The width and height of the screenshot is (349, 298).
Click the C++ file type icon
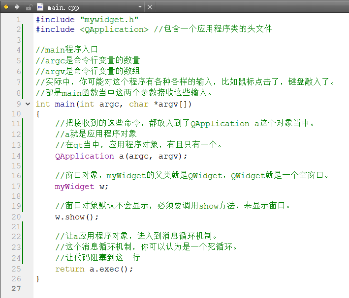40,7
